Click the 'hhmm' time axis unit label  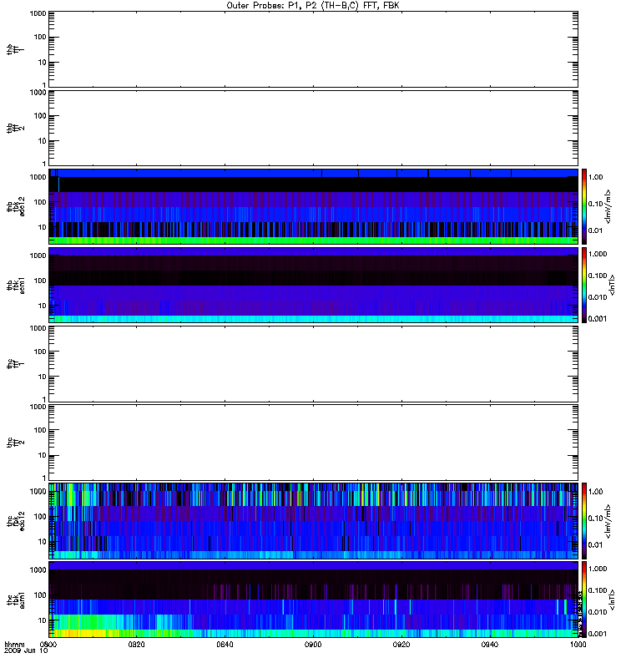point(14,644)
